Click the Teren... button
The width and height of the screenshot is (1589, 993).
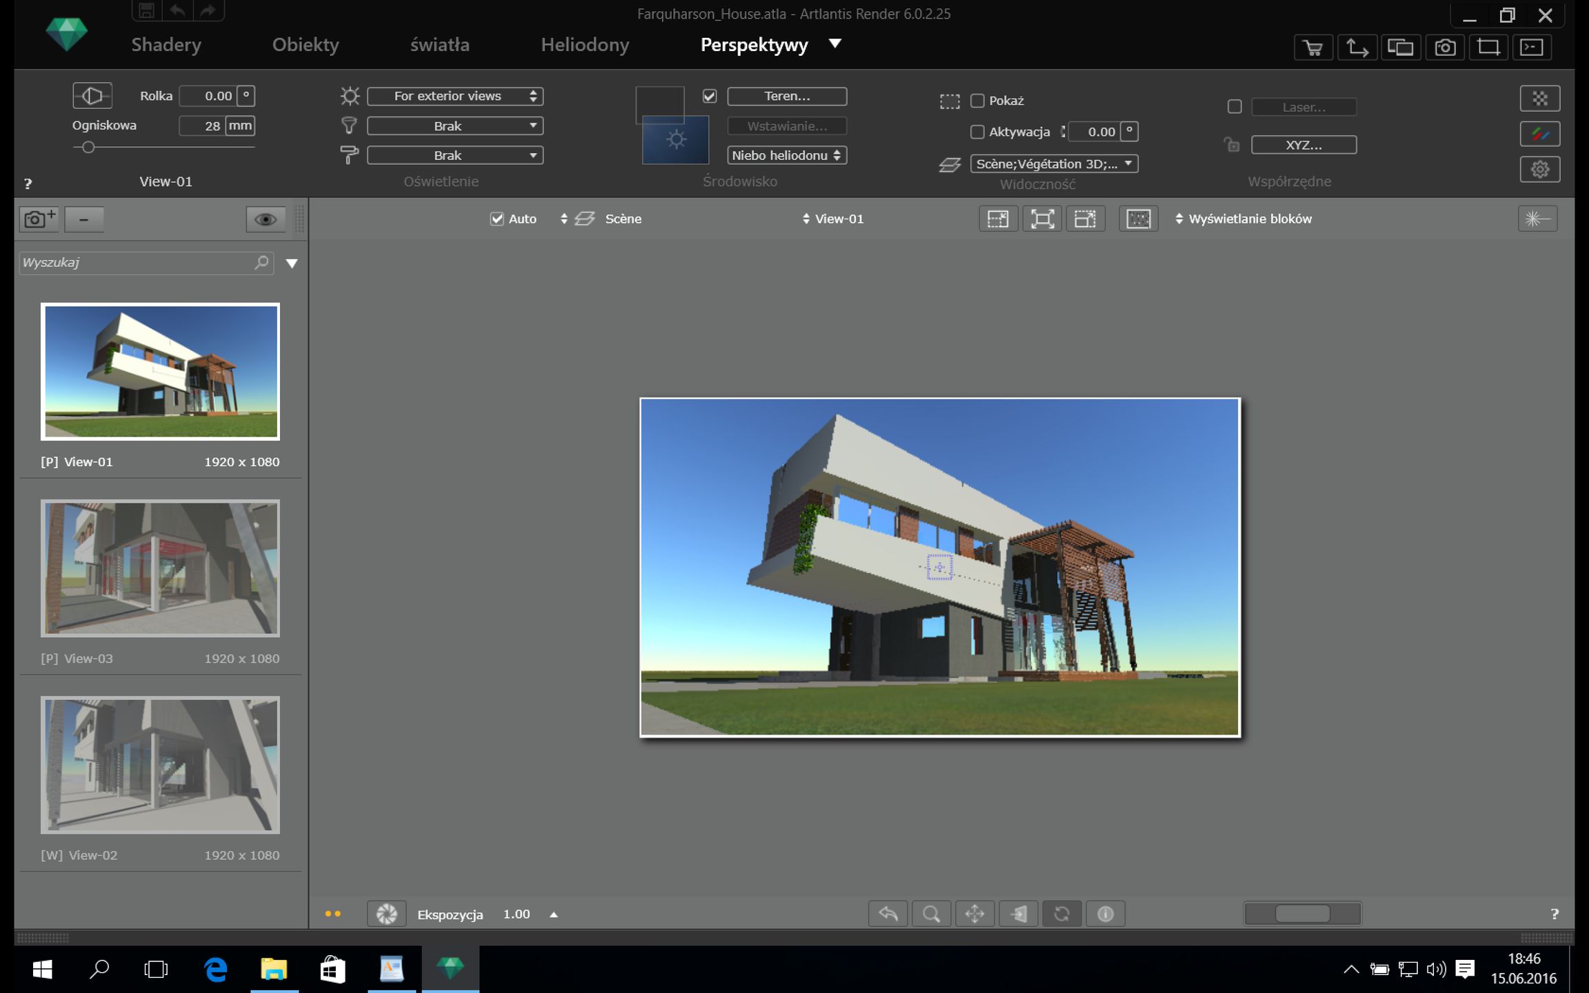[x=786, y=96]
